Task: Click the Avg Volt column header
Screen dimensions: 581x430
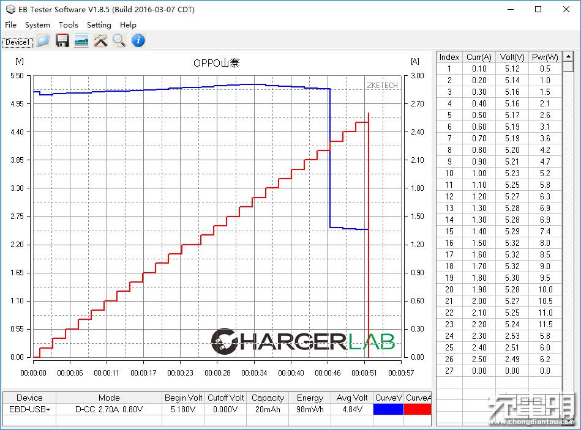Action: tap(352, 398)
